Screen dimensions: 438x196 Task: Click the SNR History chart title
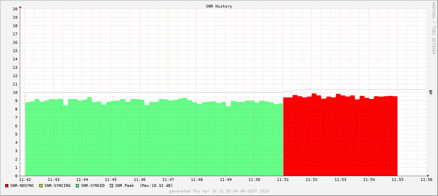click(x=219, y=6)
